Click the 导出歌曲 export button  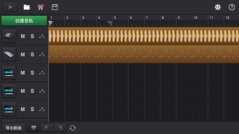pos(14,128)
